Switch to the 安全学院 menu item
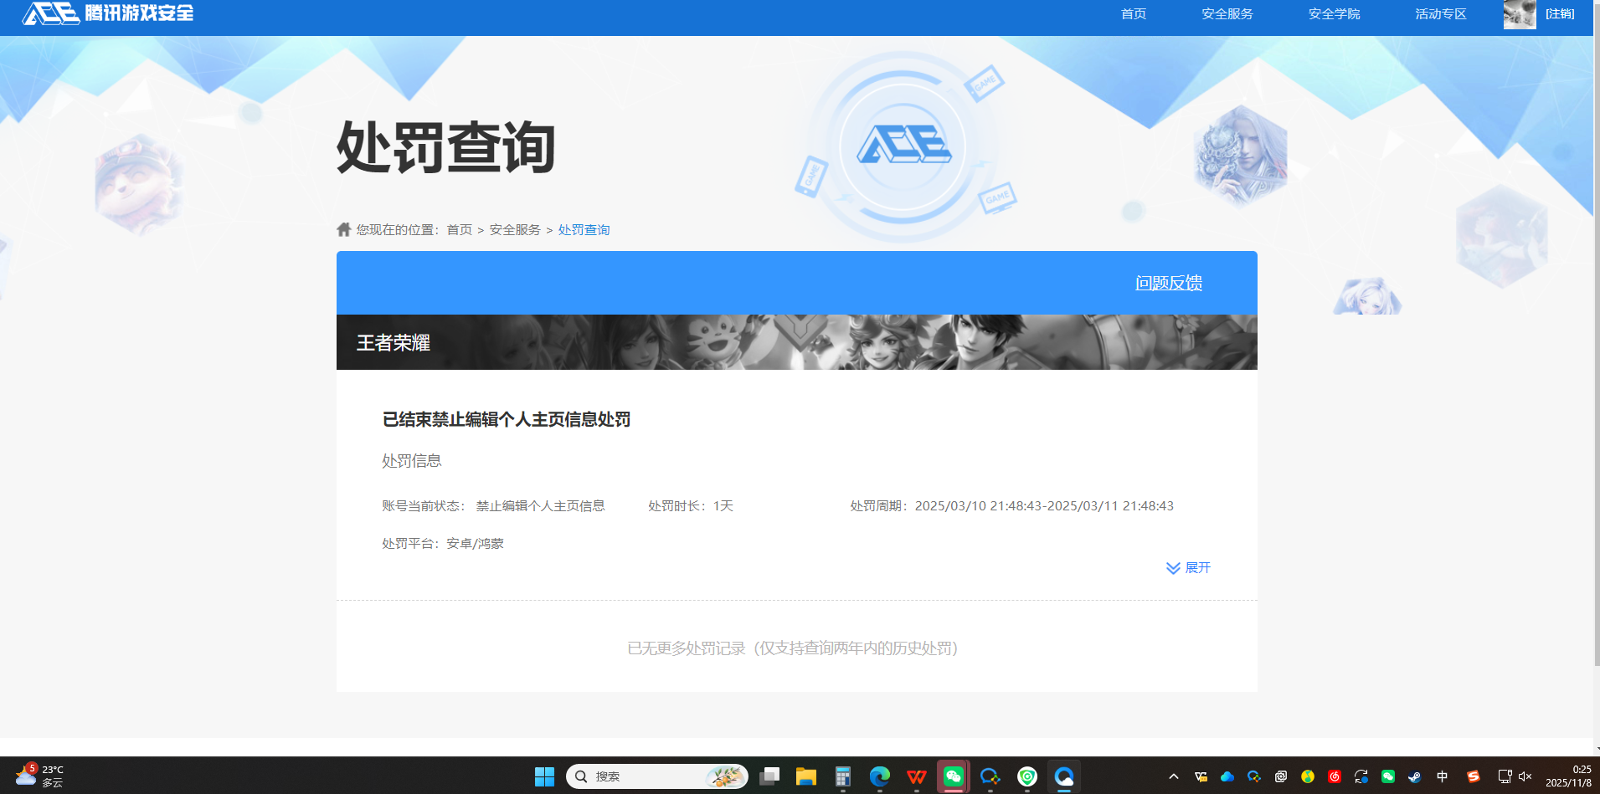1600x794 pixels. pyautogui.click(x=1333, y=13)
